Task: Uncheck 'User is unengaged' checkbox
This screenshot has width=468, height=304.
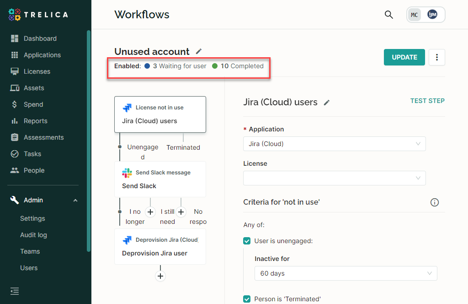Action: click(x=247, y=241)
